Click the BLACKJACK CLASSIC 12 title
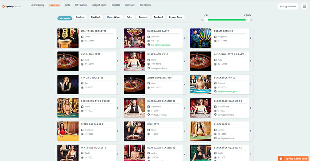310x161 pixels. point(161,148)
